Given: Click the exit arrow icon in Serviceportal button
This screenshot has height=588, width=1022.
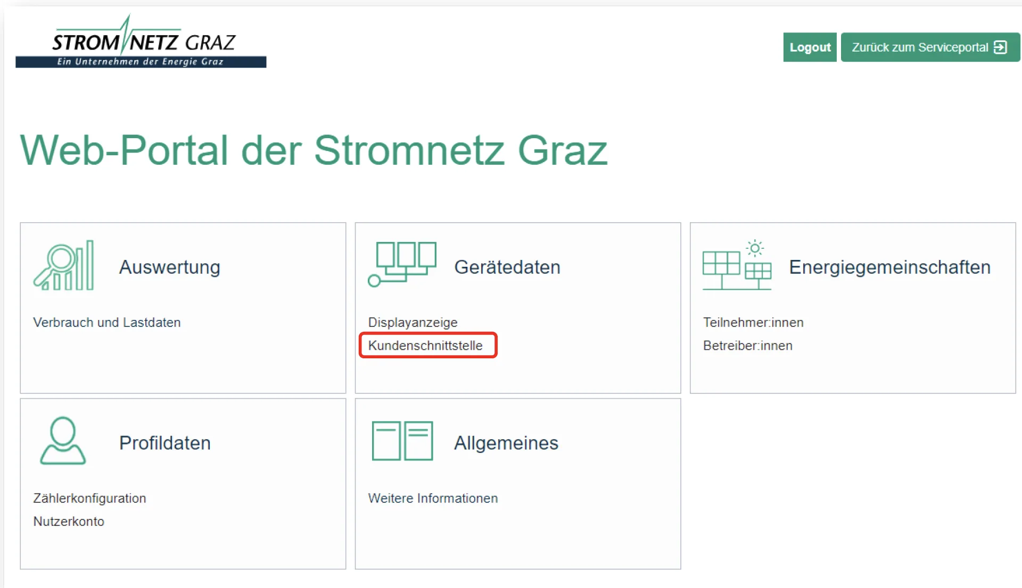Looking at the screenshot, I should click(x=1000, y=47).
